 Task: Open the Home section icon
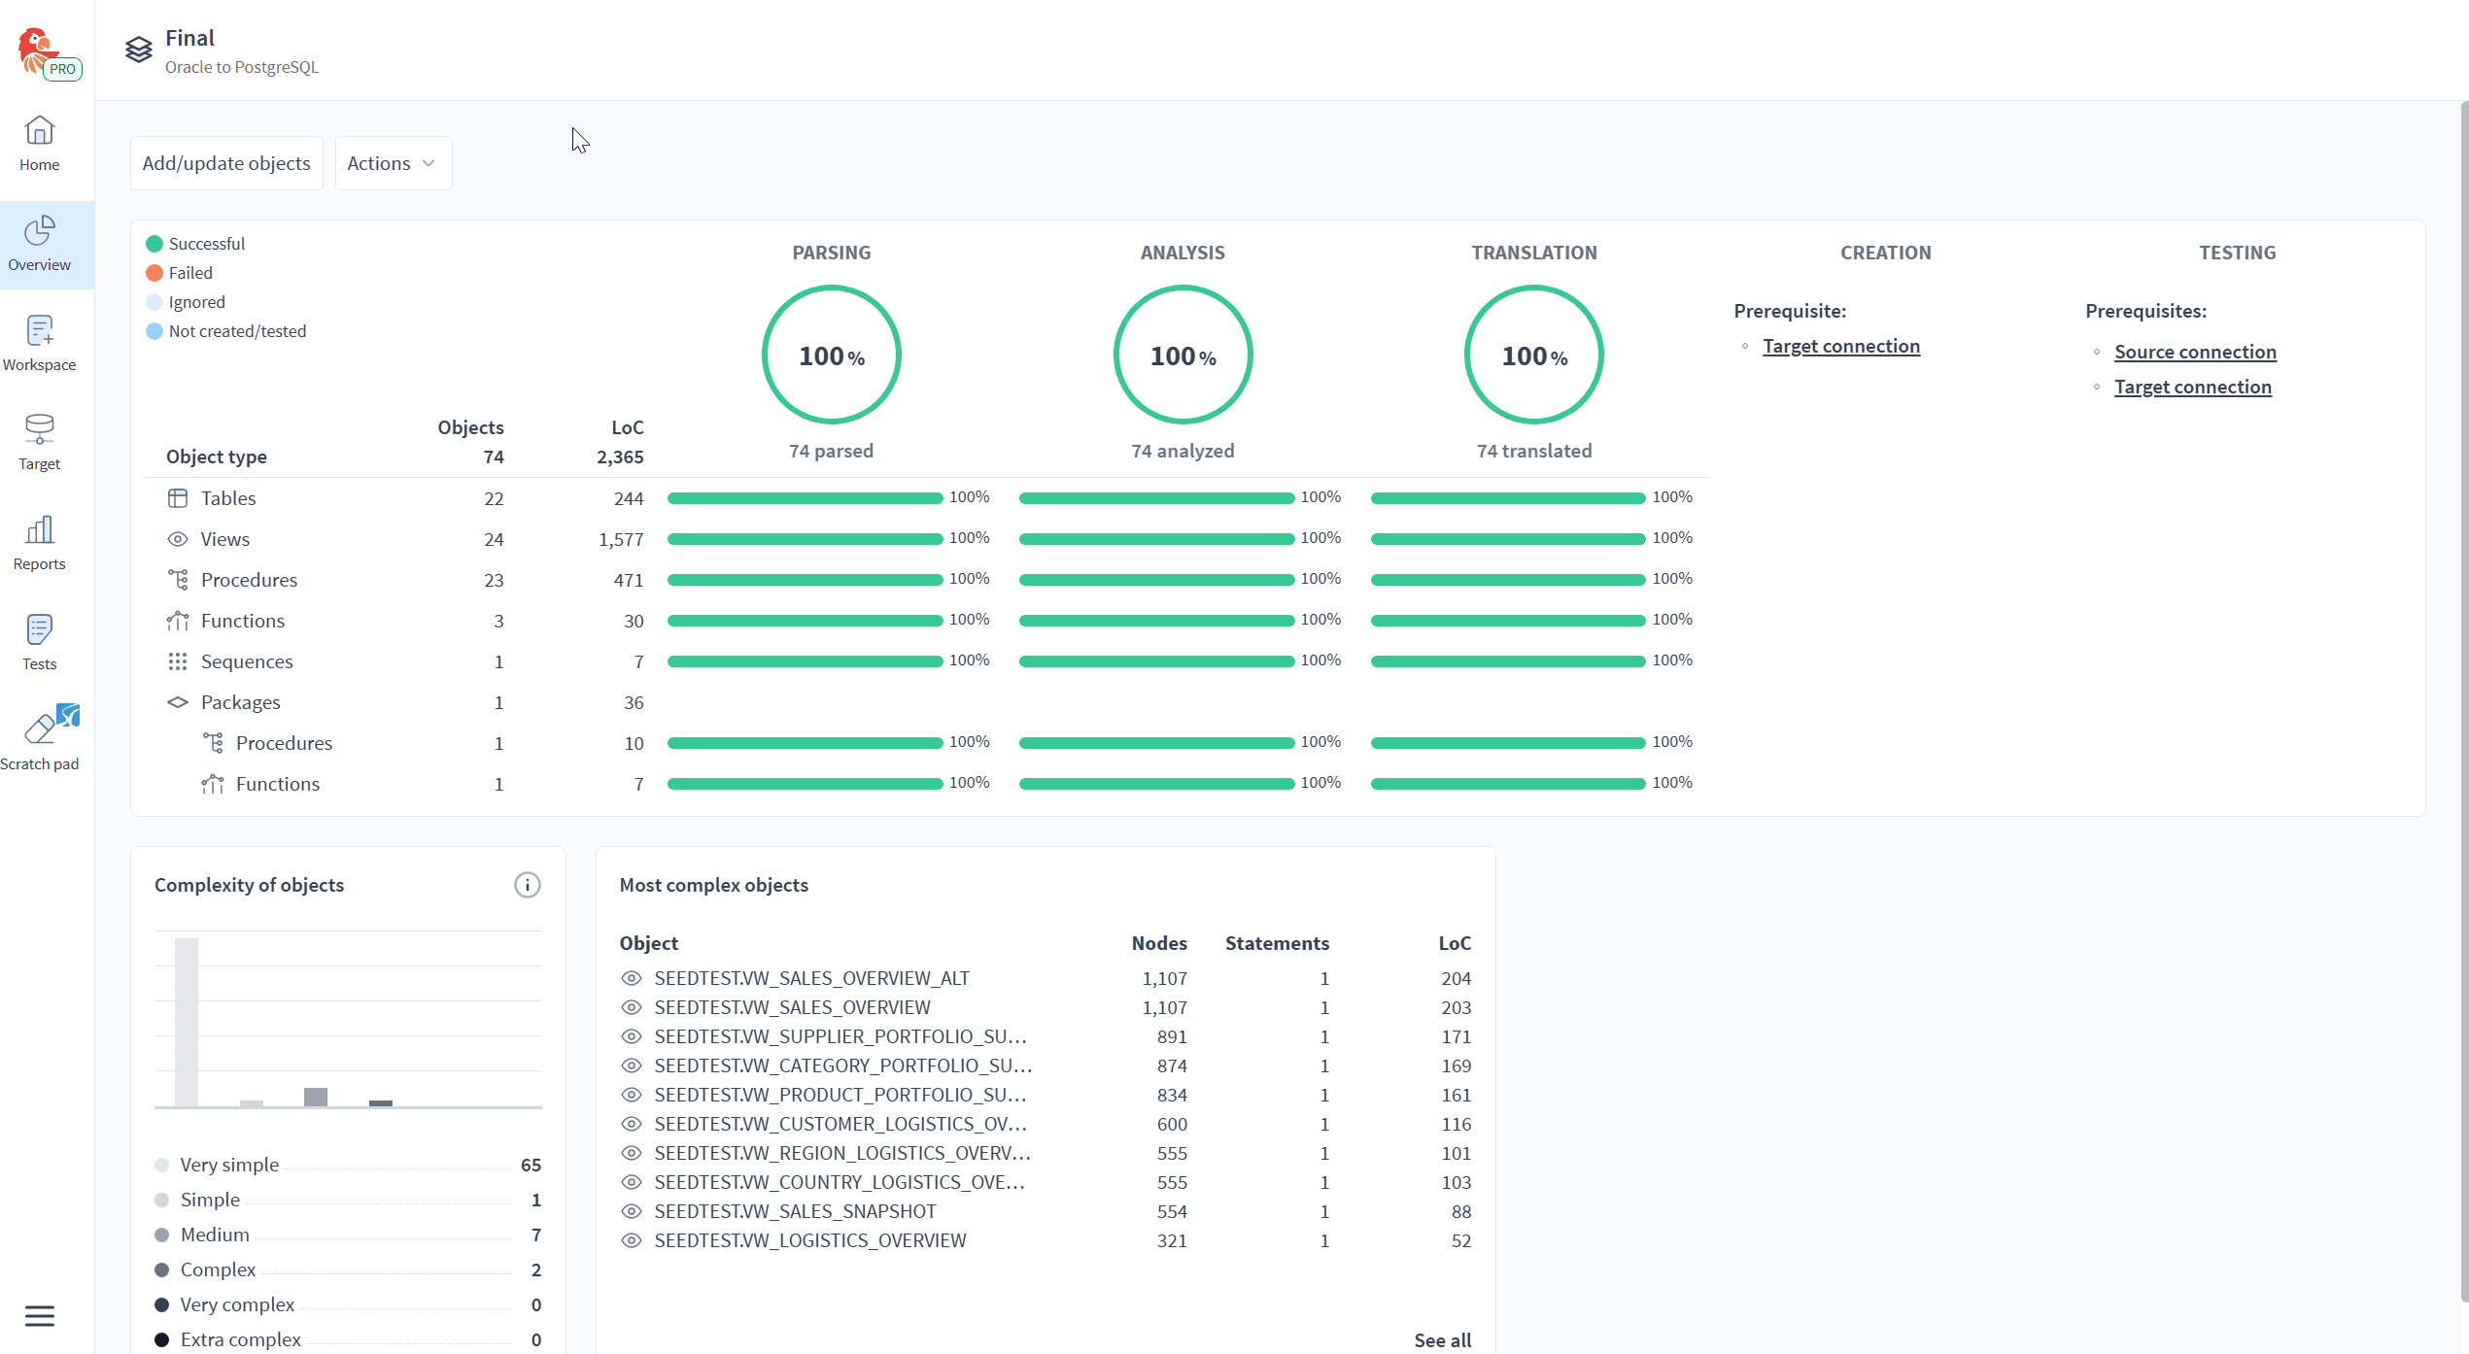(x=40, y=130)
